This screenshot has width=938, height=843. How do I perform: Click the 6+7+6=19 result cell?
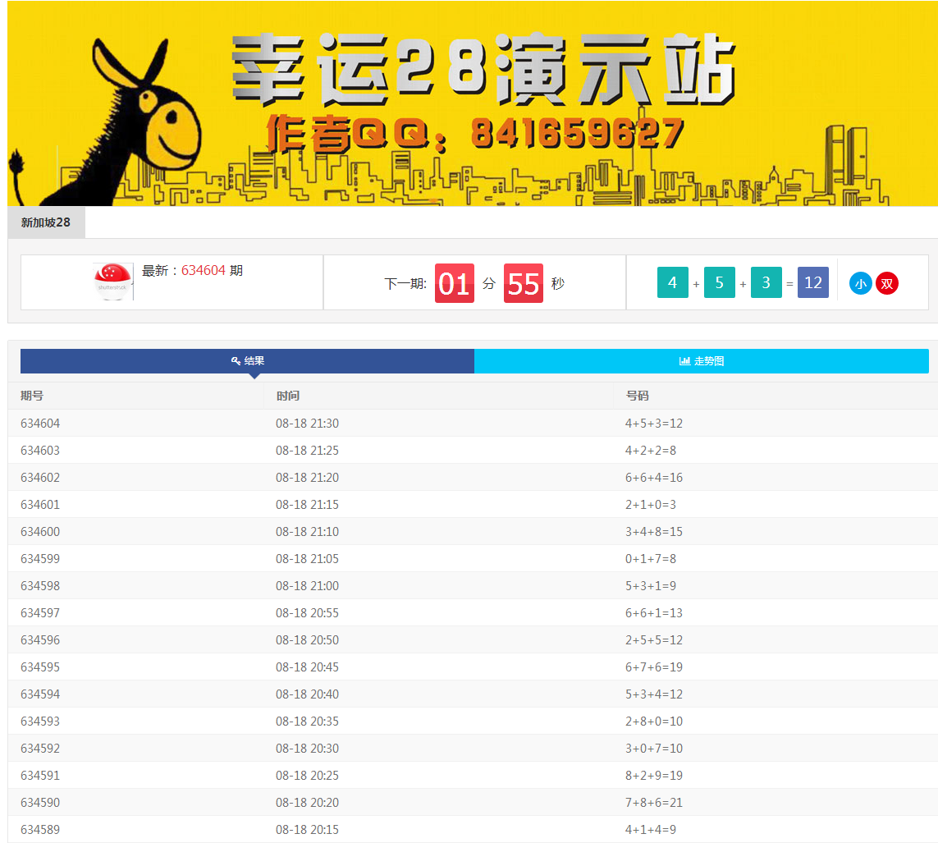point(653,667)
